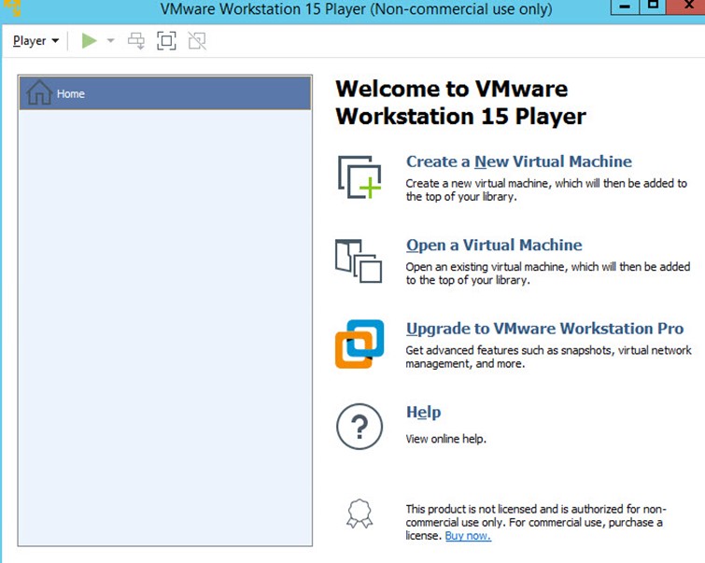The height and width of the screenshot is (563, 705).
Task: Click 'This product is not licensed' notice
Action: click(x=536, y=522)
